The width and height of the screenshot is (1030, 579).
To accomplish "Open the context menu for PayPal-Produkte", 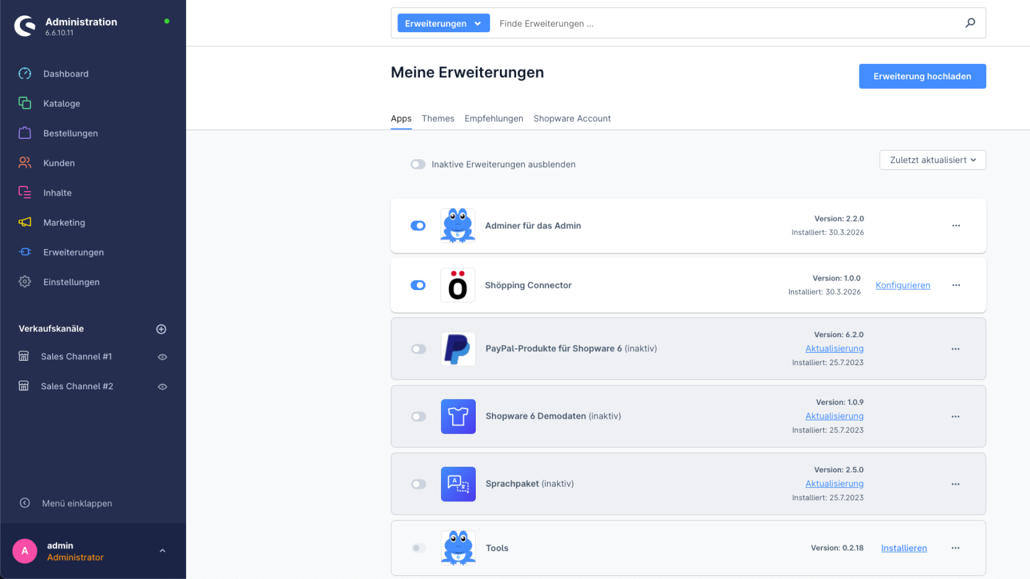I will [x=955, y=349].
